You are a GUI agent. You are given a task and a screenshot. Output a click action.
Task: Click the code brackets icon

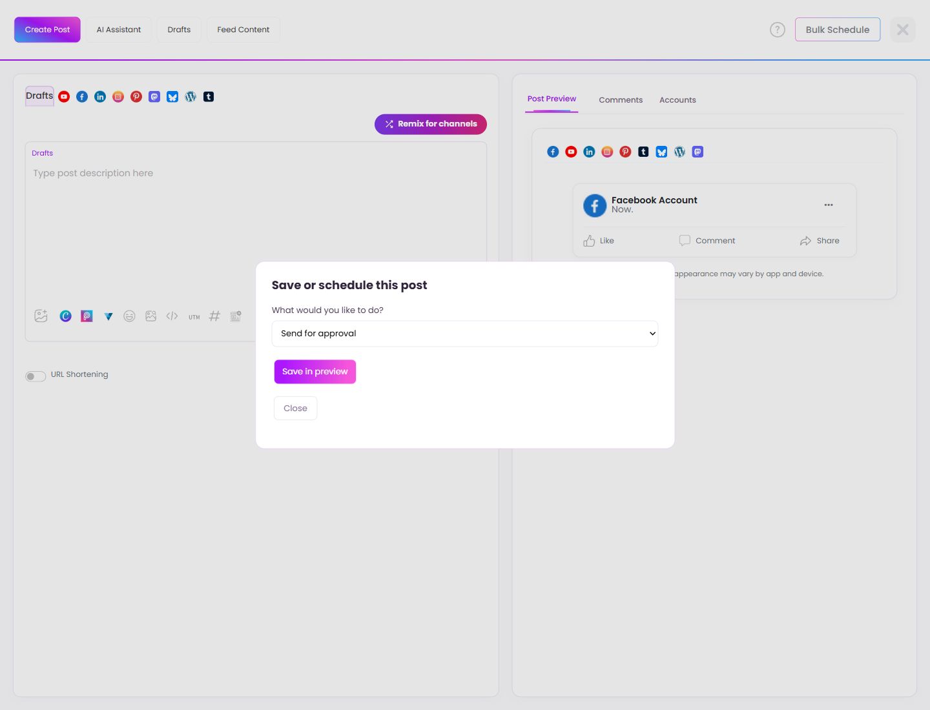(172, 316)
